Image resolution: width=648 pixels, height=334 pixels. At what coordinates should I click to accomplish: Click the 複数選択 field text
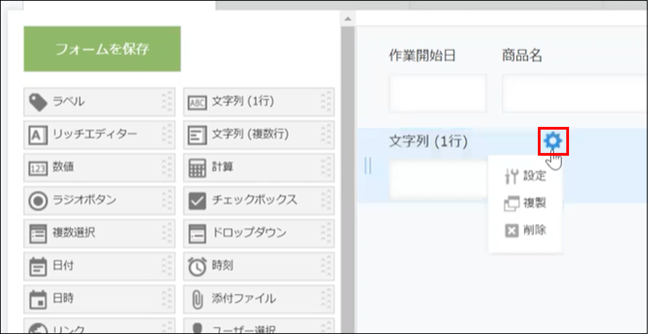tap(74, 233)
